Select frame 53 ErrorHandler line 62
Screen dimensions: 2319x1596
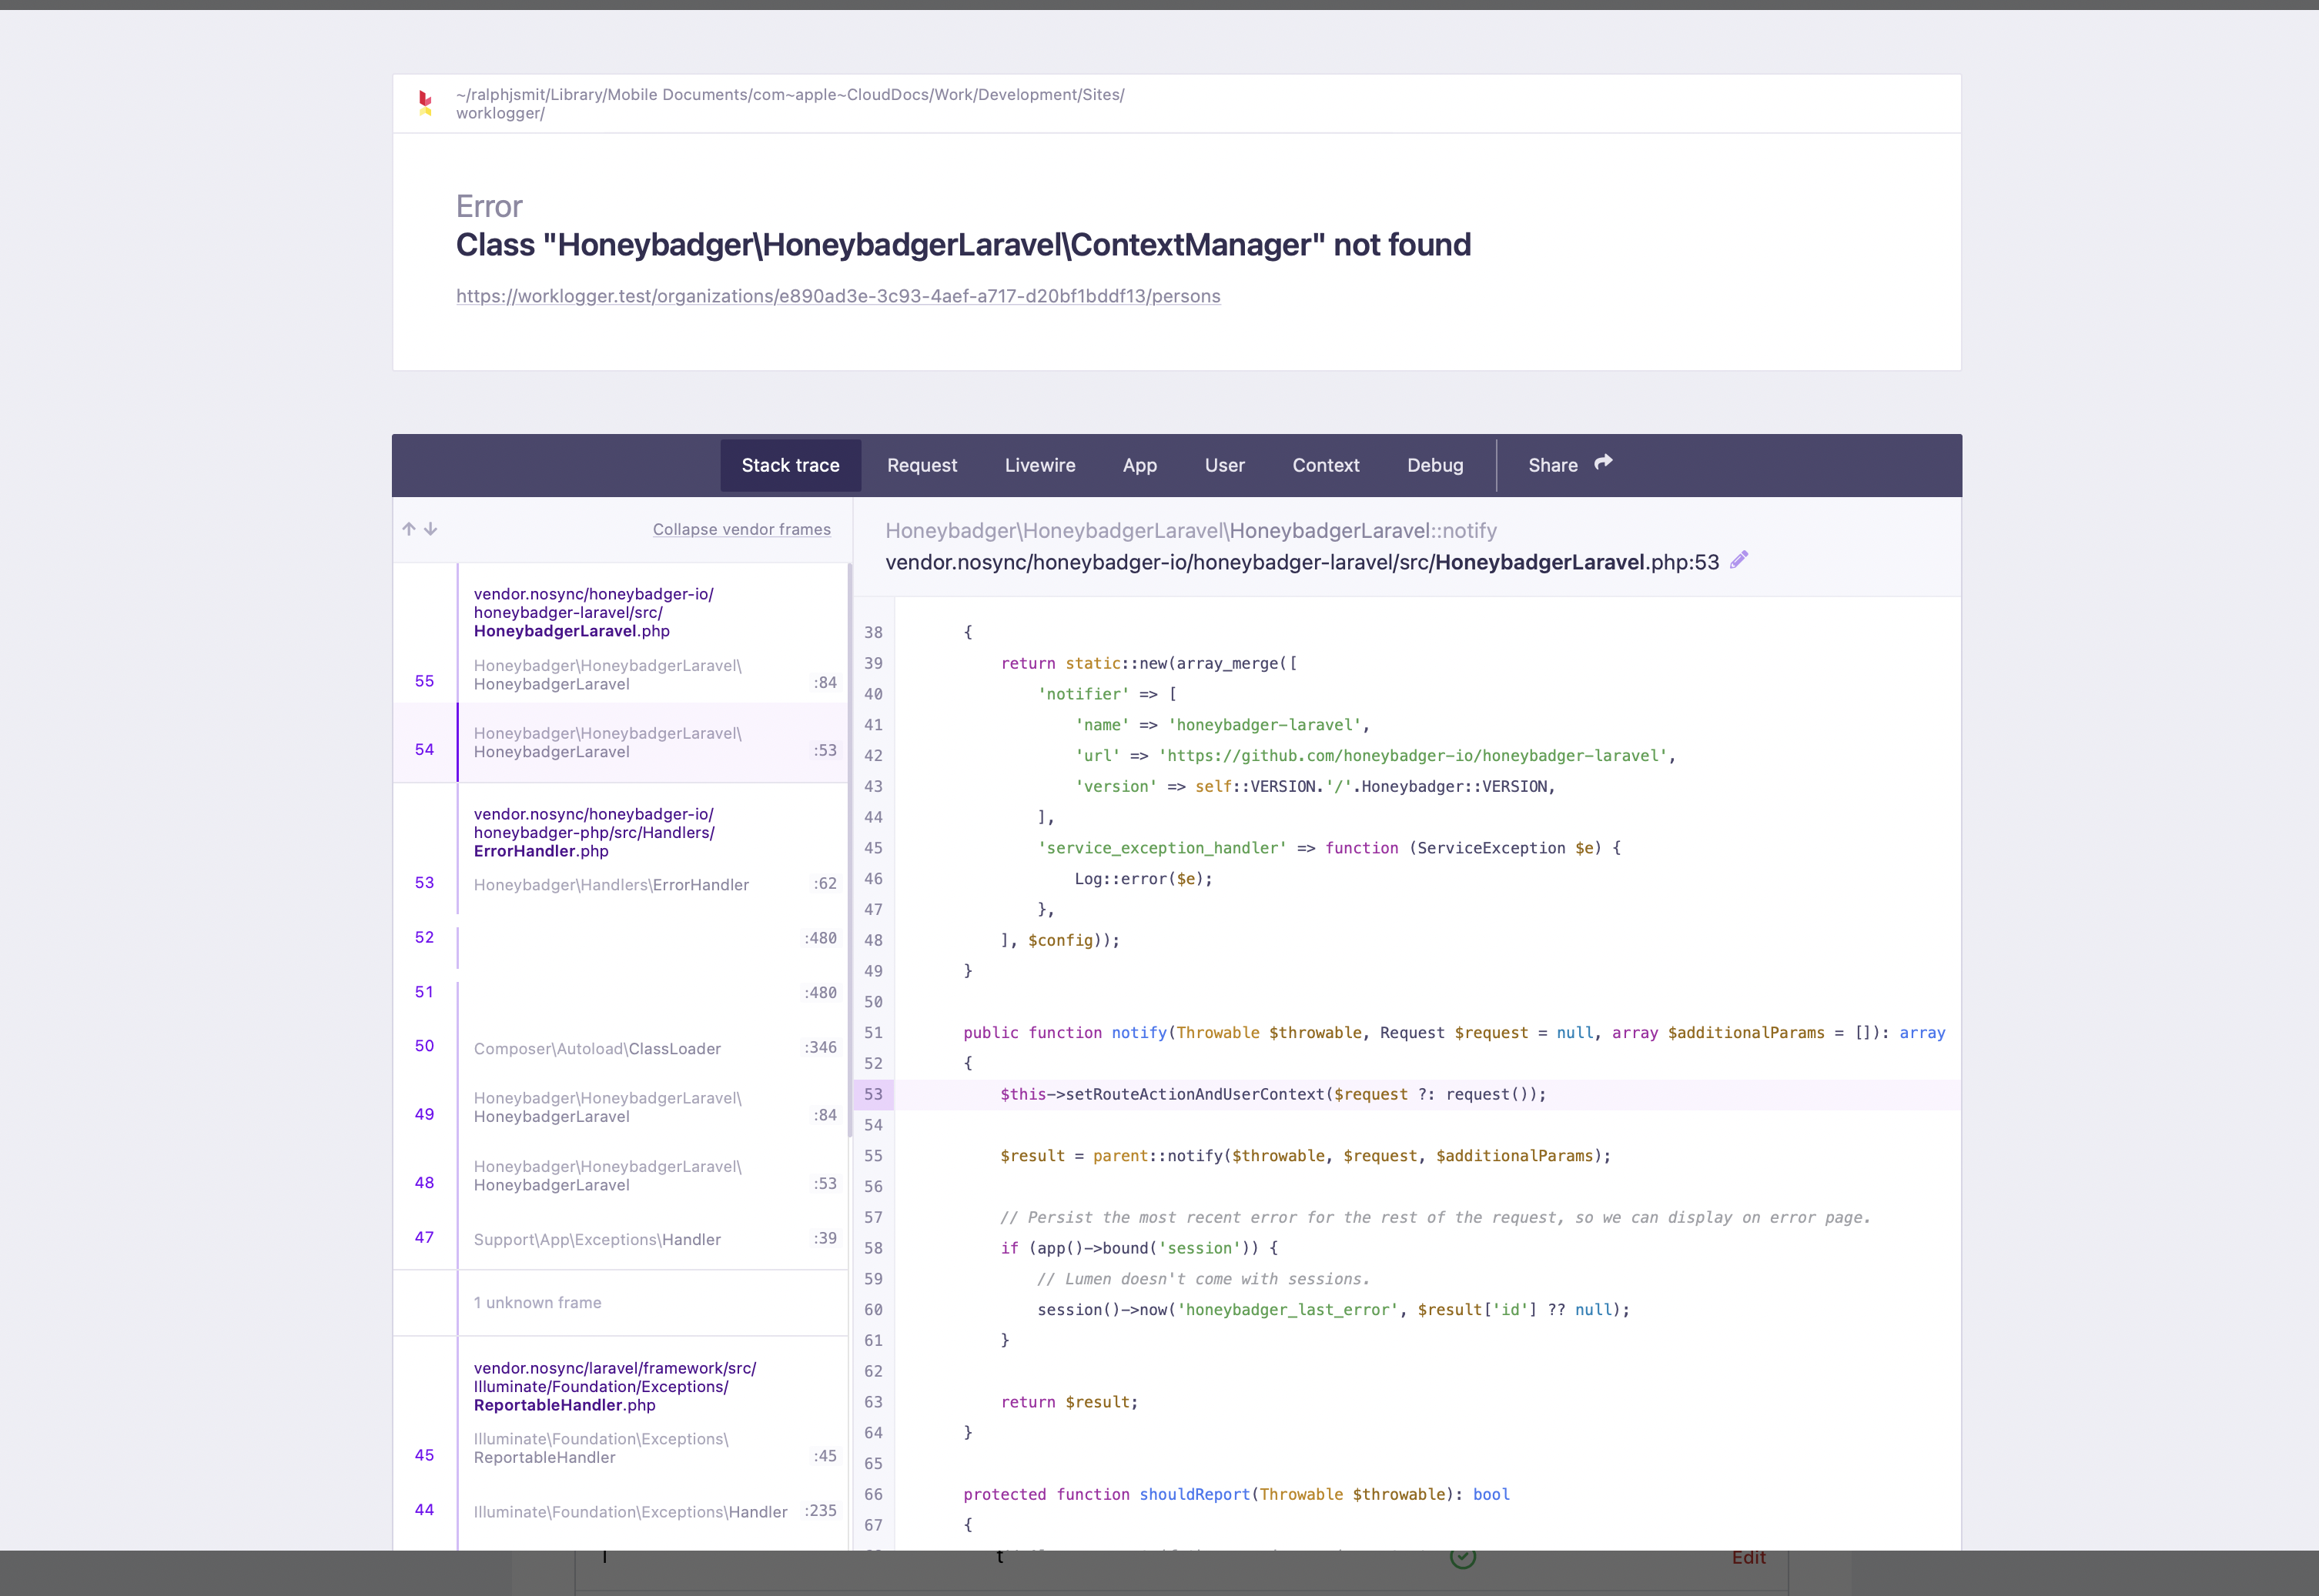(611, 885)
